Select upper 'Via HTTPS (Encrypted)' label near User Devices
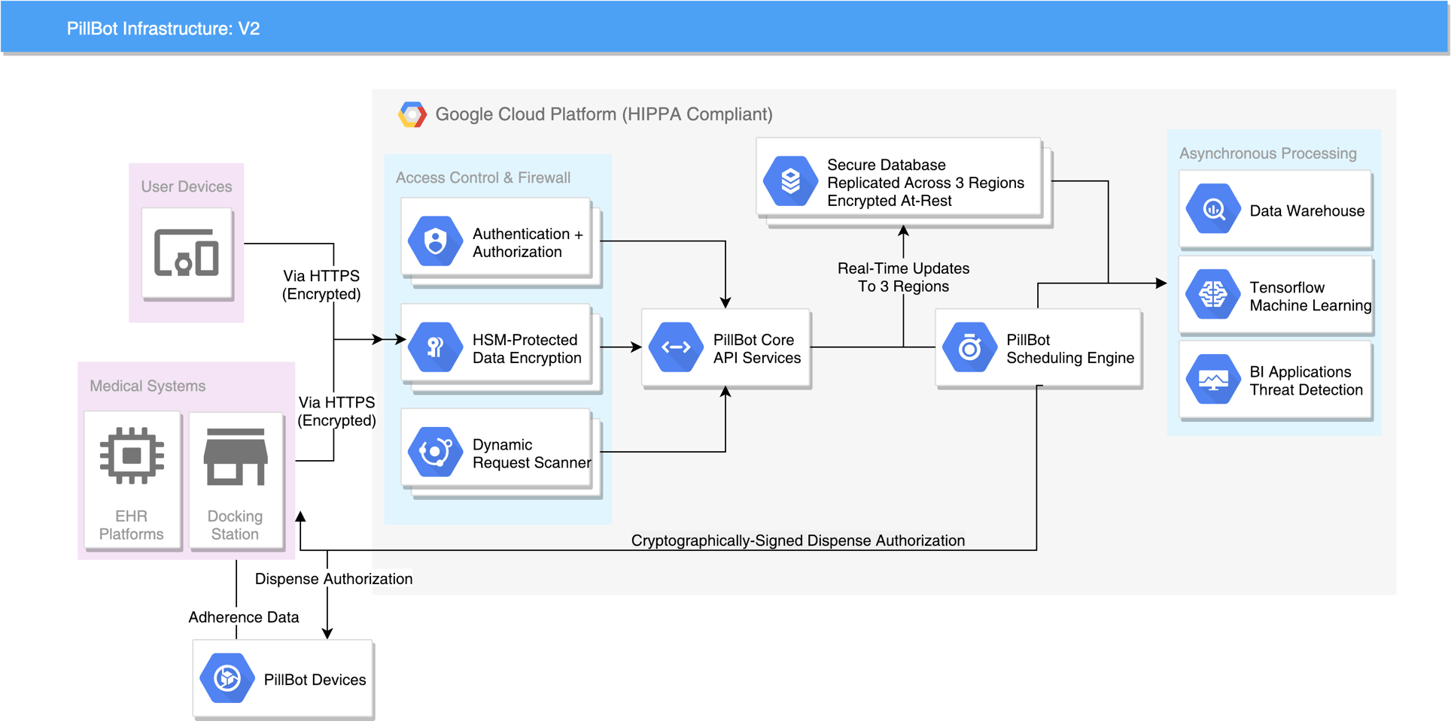 pyautogui.click(x=321, y=285)
